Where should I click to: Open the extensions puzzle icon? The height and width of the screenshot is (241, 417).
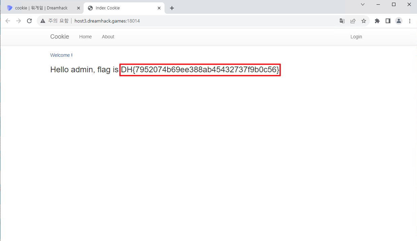pyautogui.click(x=377, y=21)
